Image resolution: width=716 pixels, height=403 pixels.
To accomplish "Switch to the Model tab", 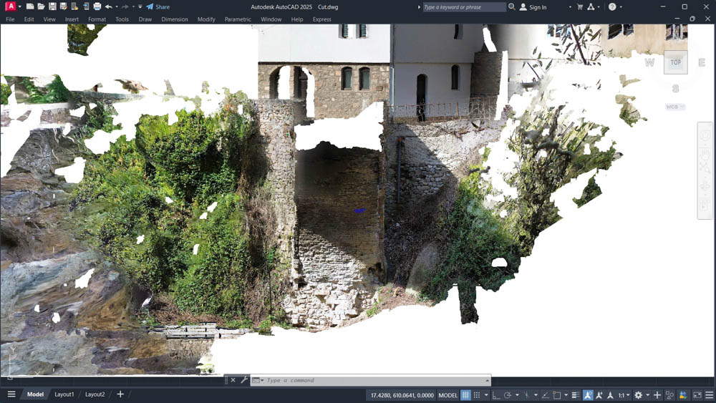I will pyautogui.click(x=35, y=394).
